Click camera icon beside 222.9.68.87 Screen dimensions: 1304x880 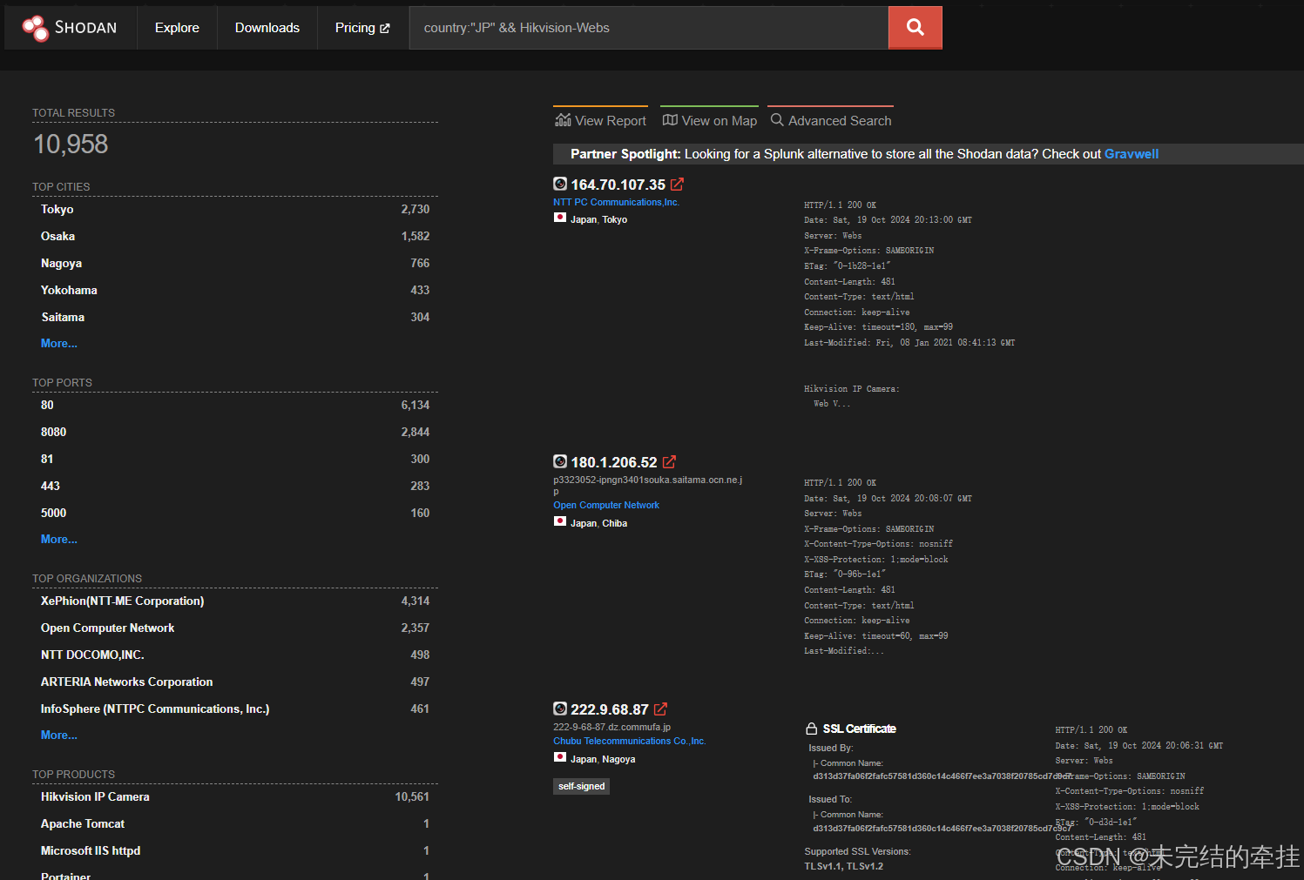click(560, 709)
